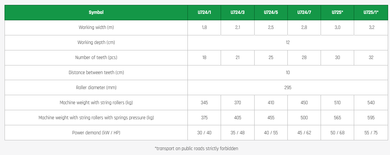Select the U724/1 column header
Screen dimensions: 390x155
coord(204,12)
